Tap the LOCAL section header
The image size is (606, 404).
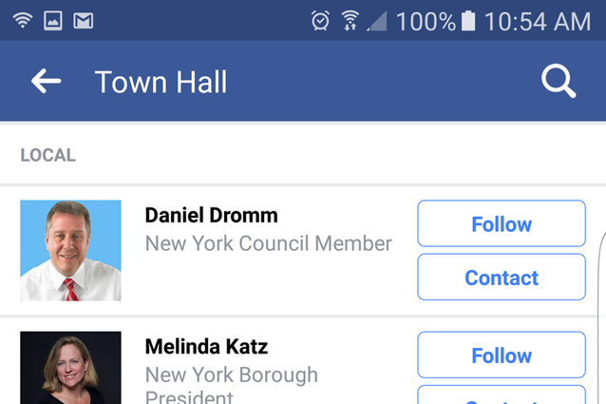pyautogui.click(x=47, y=155)
